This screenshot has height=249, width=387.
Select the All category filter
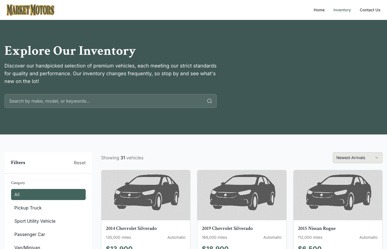tap(48, 194)
